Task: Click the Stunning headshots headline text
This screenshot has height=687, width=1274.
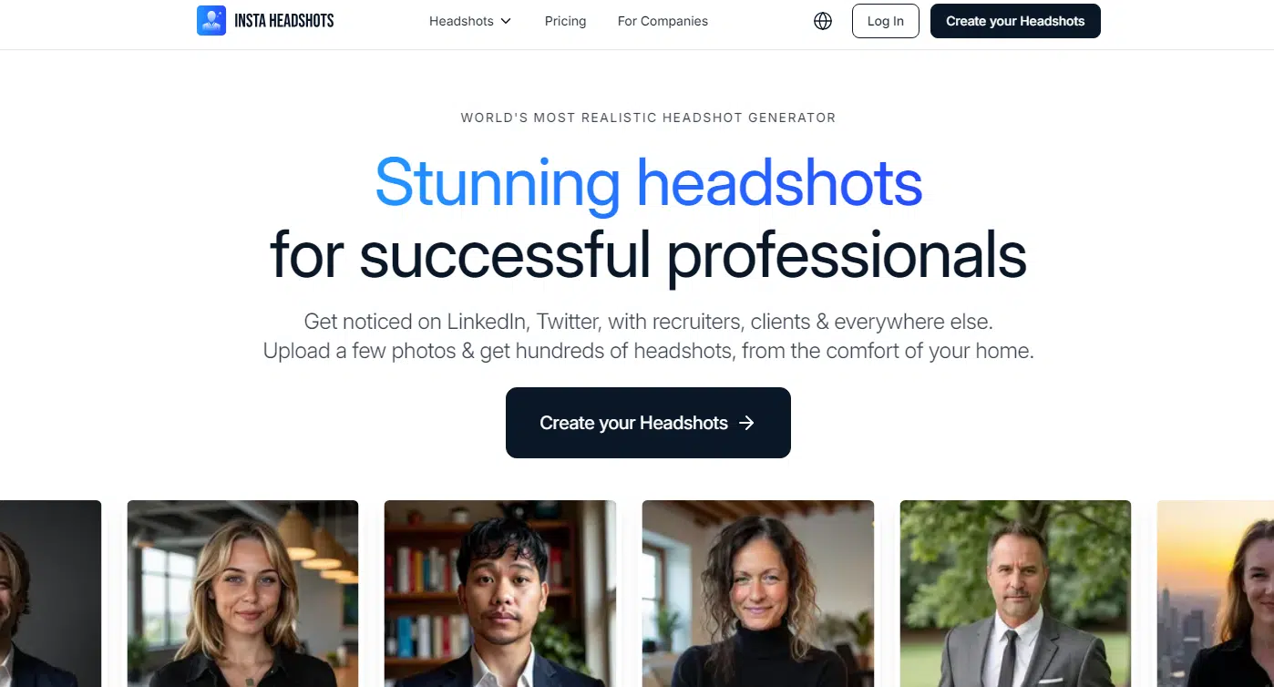Action: coord(648,182)
